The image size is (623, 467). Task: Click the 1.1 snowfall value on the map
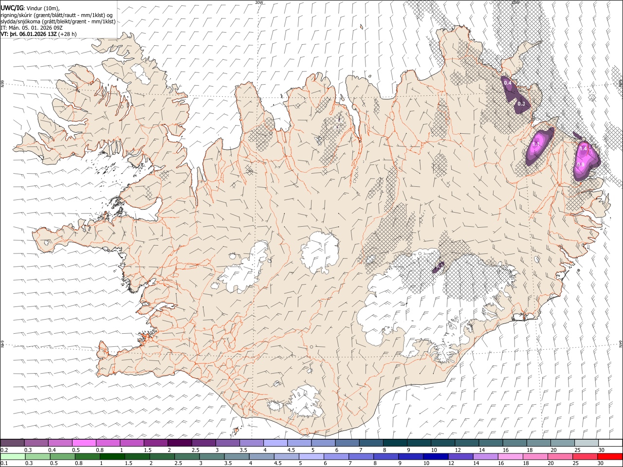click(536, 144)
